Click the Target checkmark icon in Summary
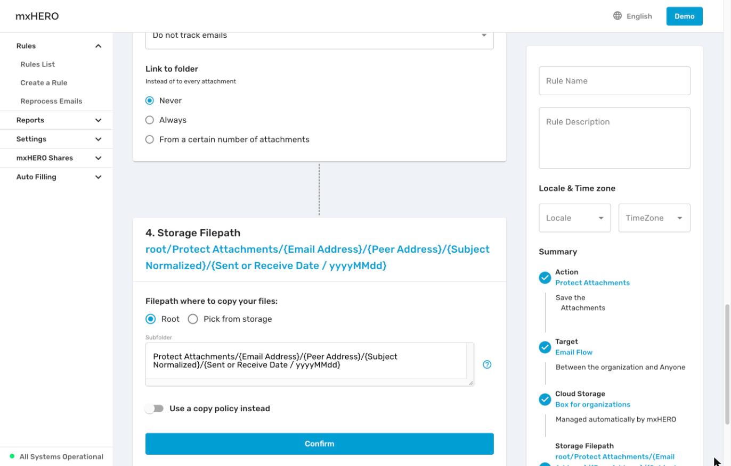Viewport: 731px width, 466px height. (545, 347)
